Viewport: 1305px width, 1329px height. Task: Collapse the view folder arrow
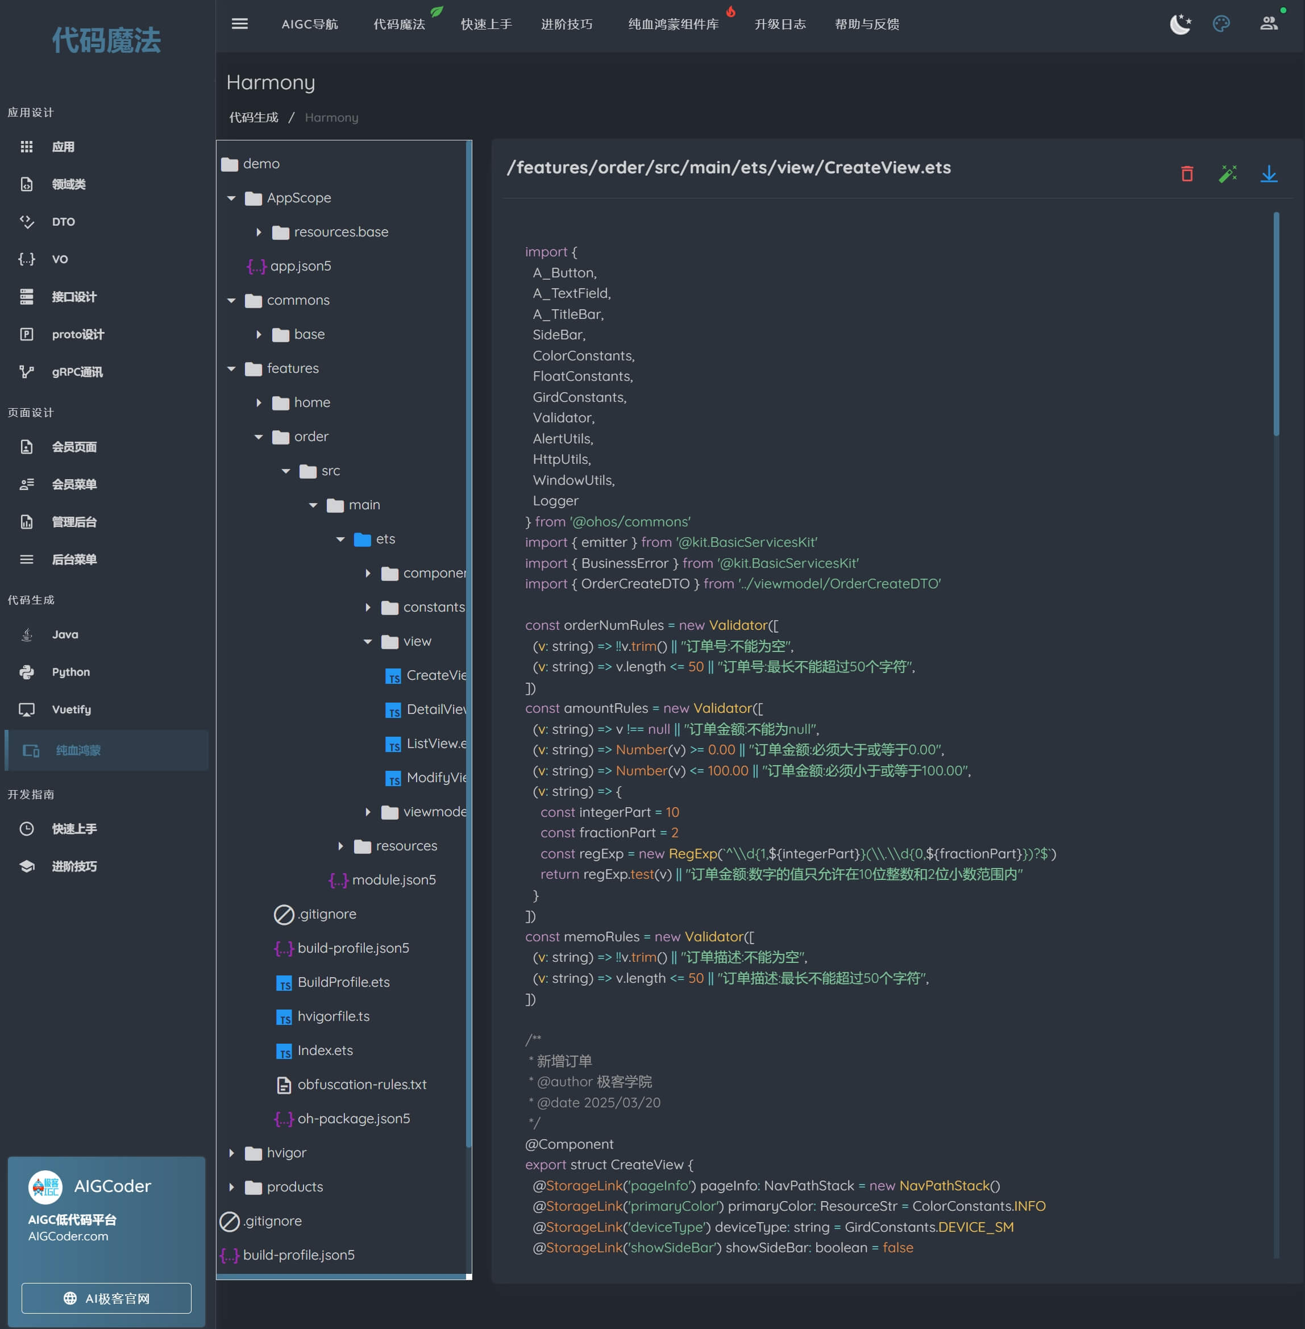click(368, 642)
